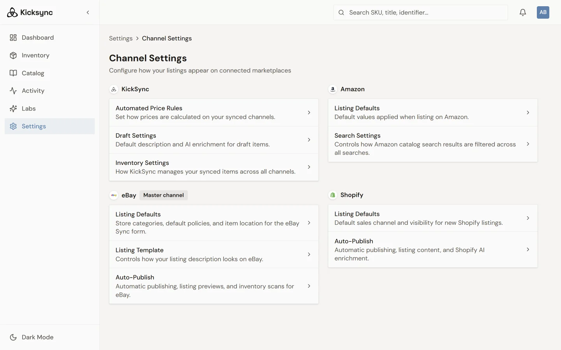Click the Inventory box icon
The image size is (561, 350).
pyautogui.click(x=13, y=56)
